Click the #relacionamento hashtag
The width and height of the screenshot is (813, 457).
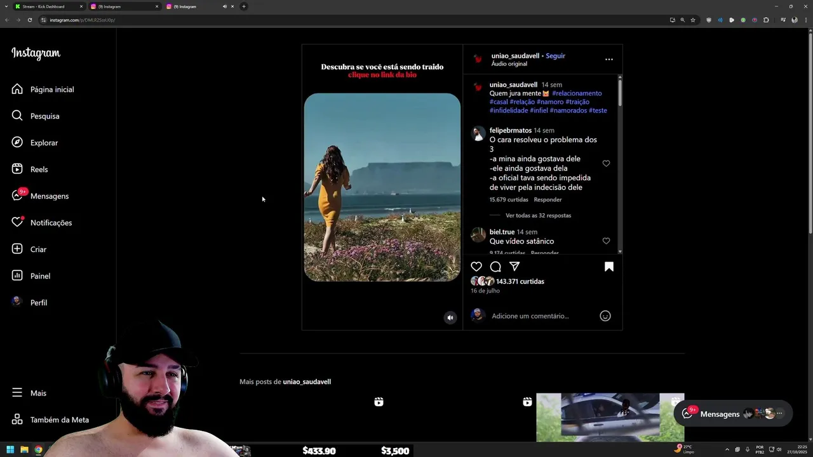577,93
